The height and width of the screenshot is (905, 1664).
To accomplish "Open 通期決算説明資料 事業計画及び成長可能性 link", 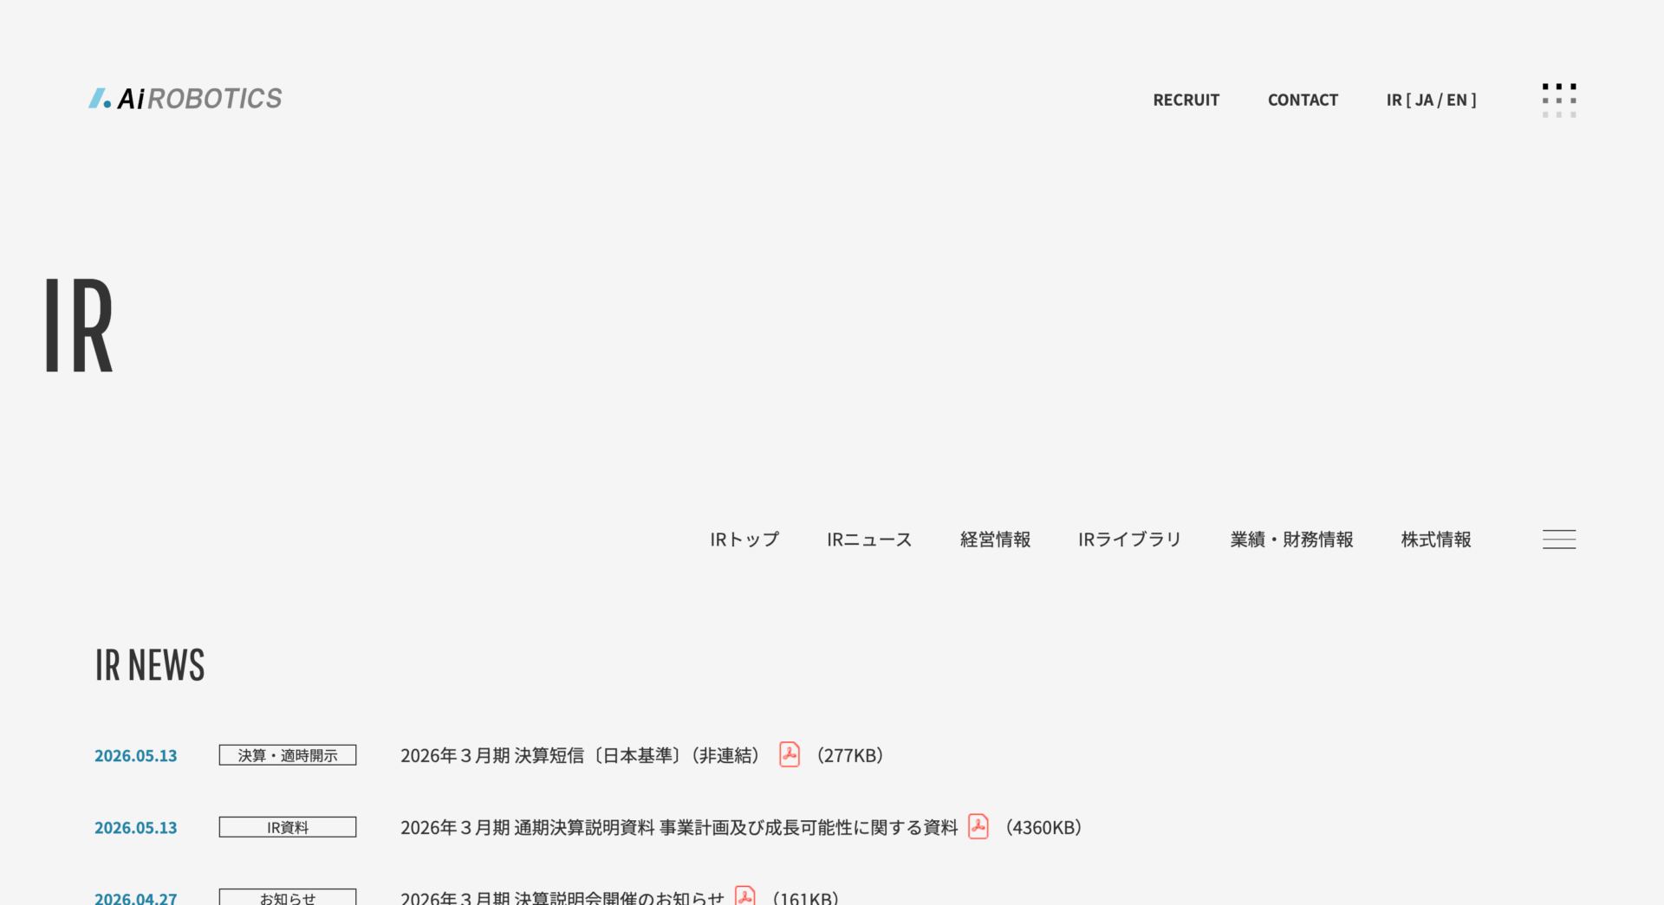I will click(679, 827).
